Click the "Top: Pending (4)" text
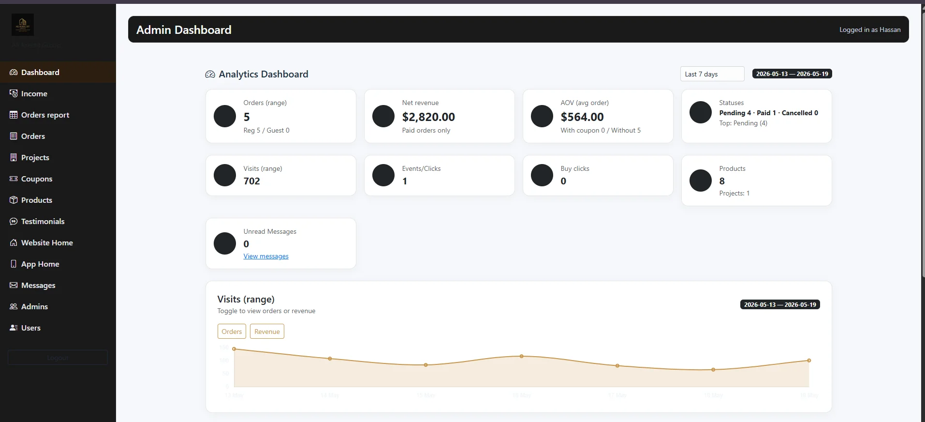925x422 pixels. 743,123
